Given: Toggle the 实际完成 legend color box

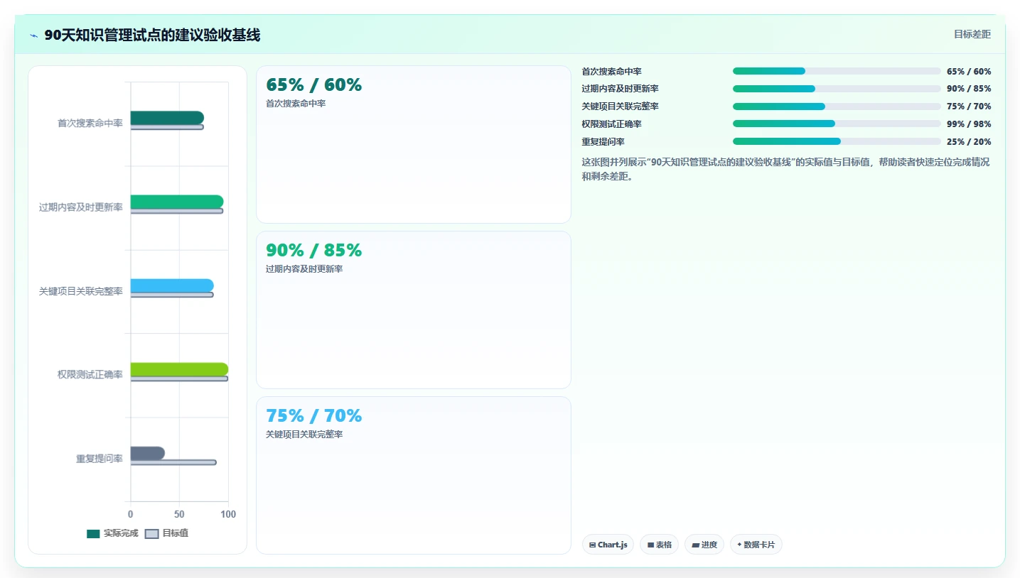Looking at the screenshot, I should 93,534.
